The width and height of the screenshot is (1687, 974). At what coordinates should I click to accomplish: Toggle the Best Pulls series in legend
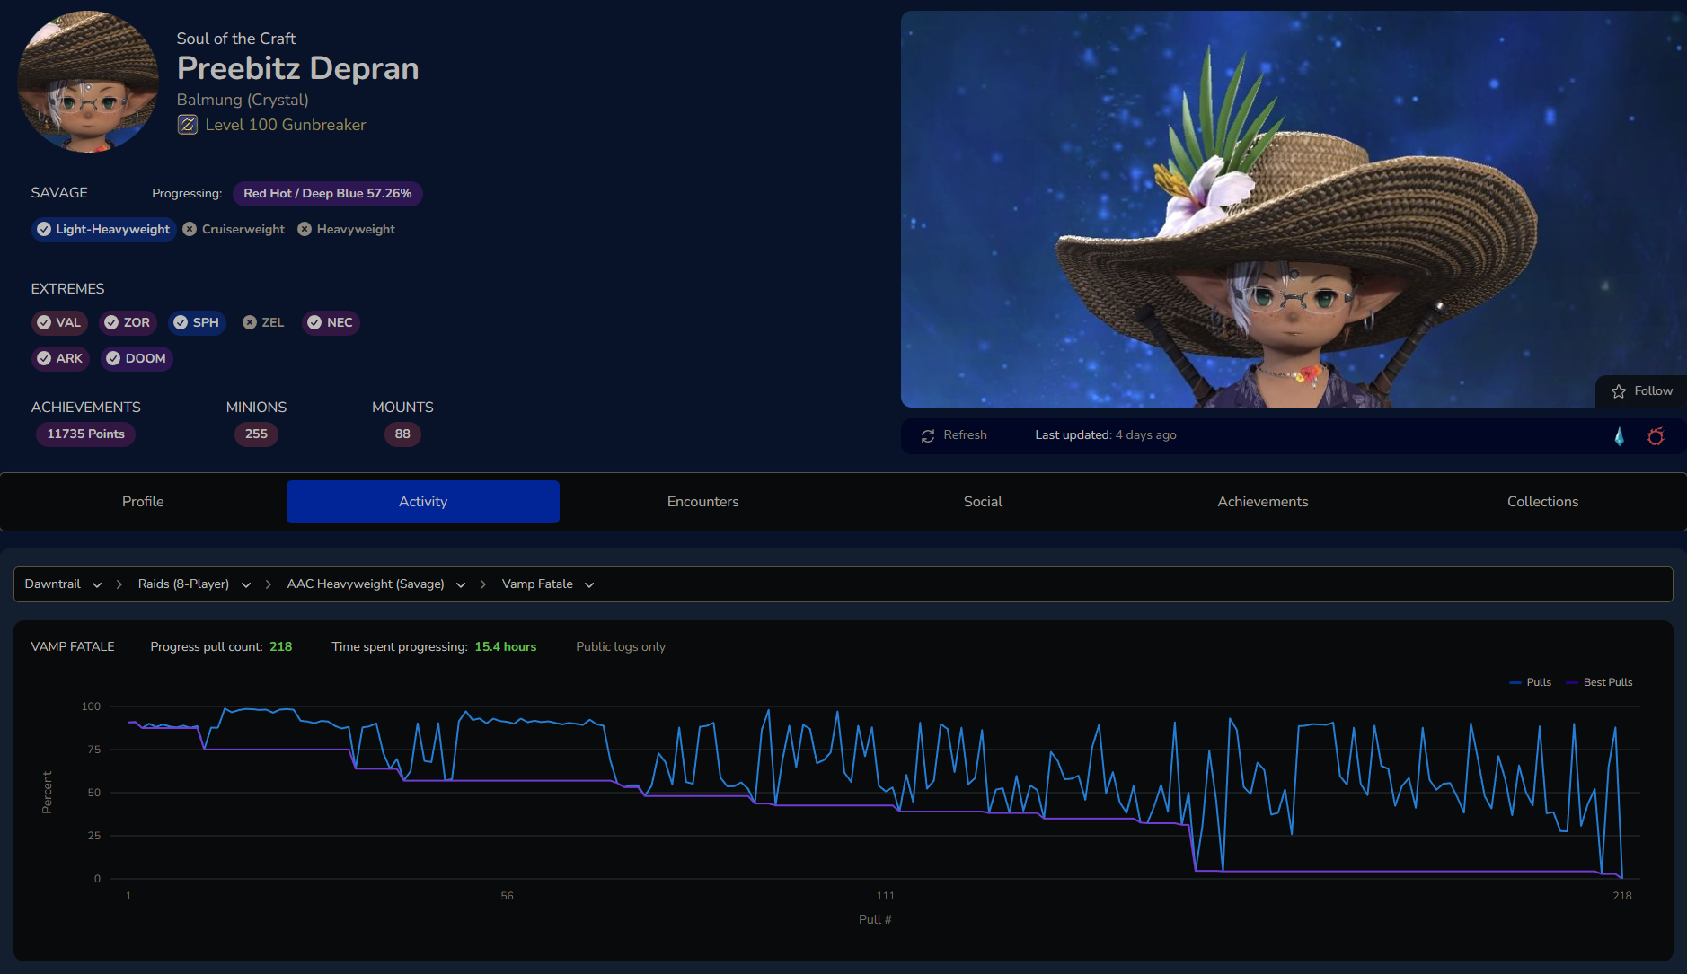(x=1600, y=682)
